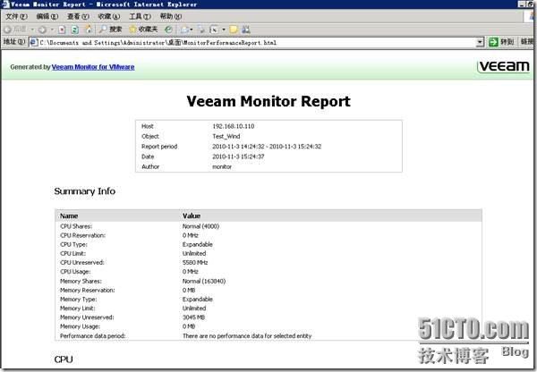537x372 pixels.
Task: Click the Summary Info section heading
Action: click(x=85, y=191)
